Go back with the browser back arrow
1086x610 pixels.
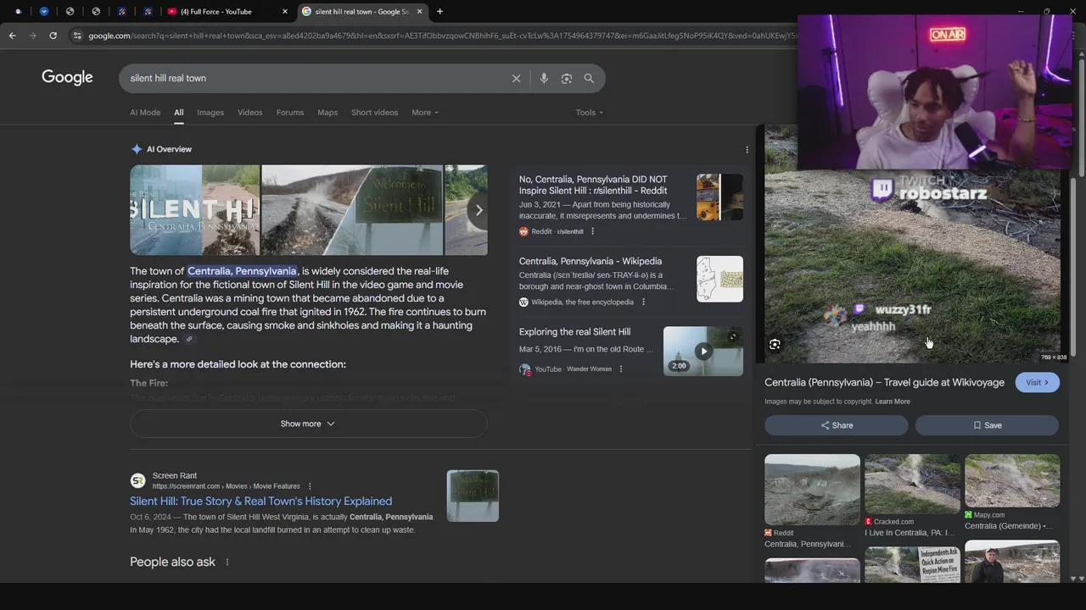point(12,36)
